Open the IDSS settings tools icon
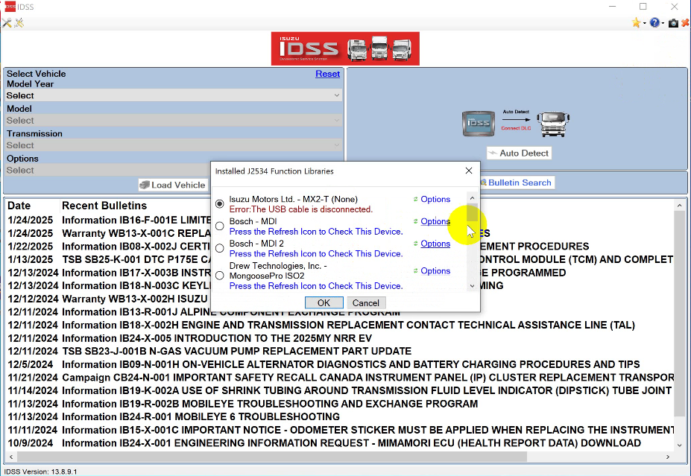Image resolution: width=691 pixels, height=476 pixels. (6, 22)
